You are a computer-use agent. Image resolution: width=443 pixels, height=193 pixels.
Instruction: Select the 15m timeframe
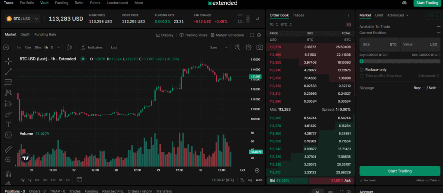tap(28, 48)
